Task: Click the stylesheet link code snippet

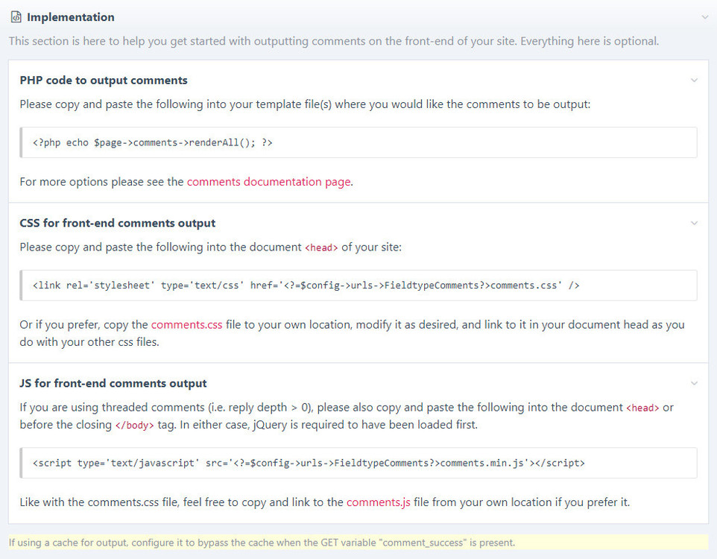Action: point(306,285)
